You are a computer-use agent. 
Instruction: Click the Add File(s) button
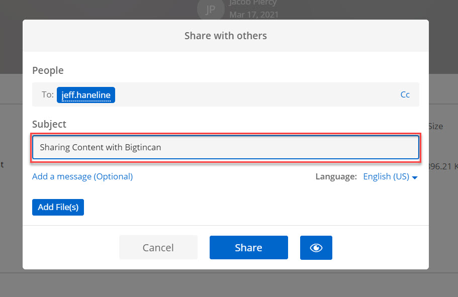pos(58,207)
